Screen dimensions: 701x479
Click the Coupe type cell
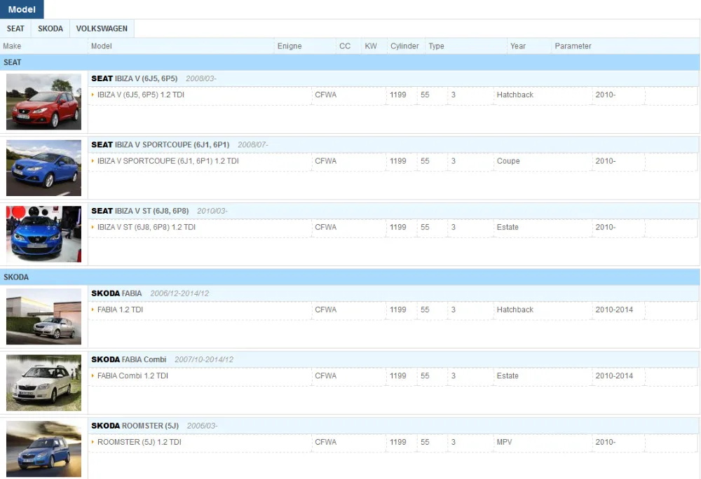pyautogui.click(x=508, y=160)
